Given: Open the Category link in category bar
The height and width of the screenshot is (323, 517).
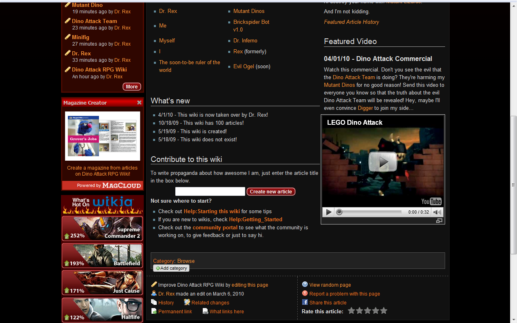Looking at the screenshot, I should pos(164,261).
